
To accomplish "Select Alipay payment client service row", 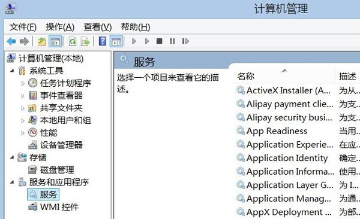I will pos(298,104).
